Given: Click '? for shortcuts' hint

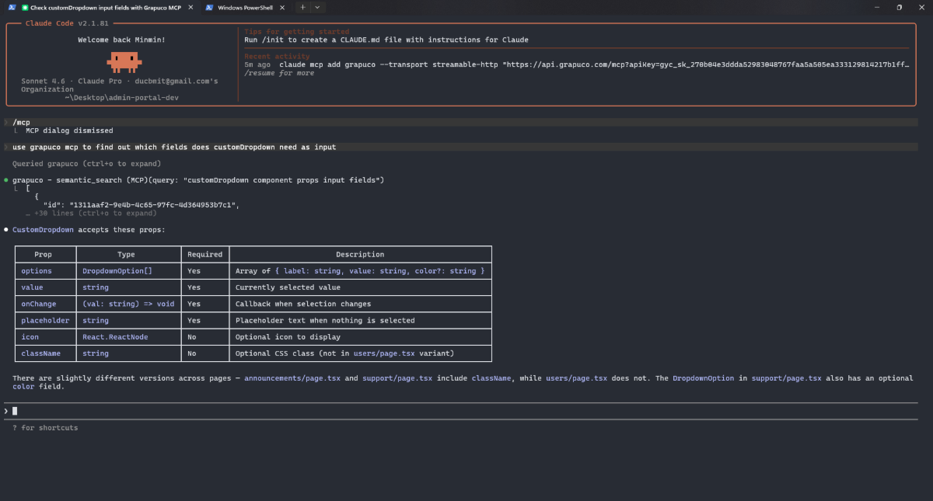Looking at the screenshot, I should point(45,428).
